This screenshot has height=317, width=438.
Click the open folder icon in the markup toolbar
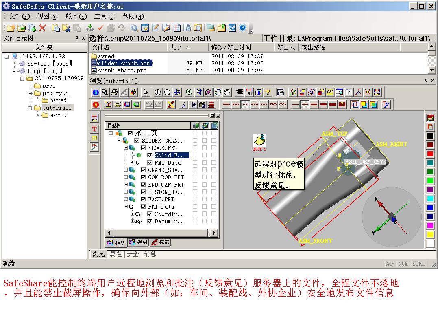[118, 105]
